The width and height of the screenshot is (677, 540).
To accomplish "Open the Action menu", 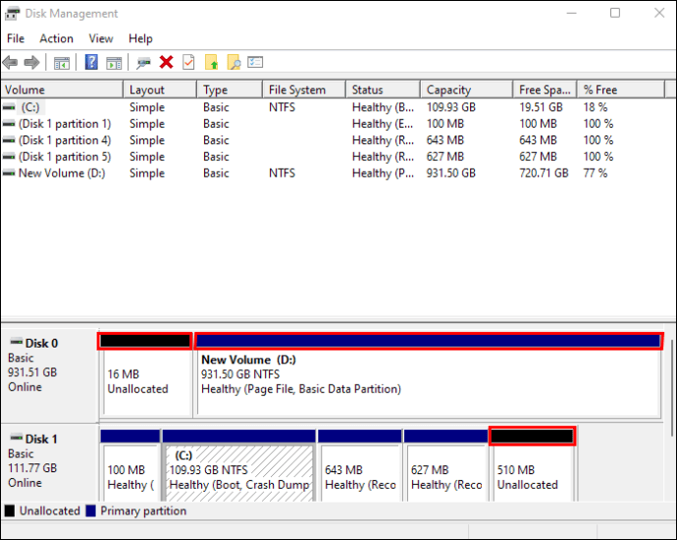I will coord(57,38).
